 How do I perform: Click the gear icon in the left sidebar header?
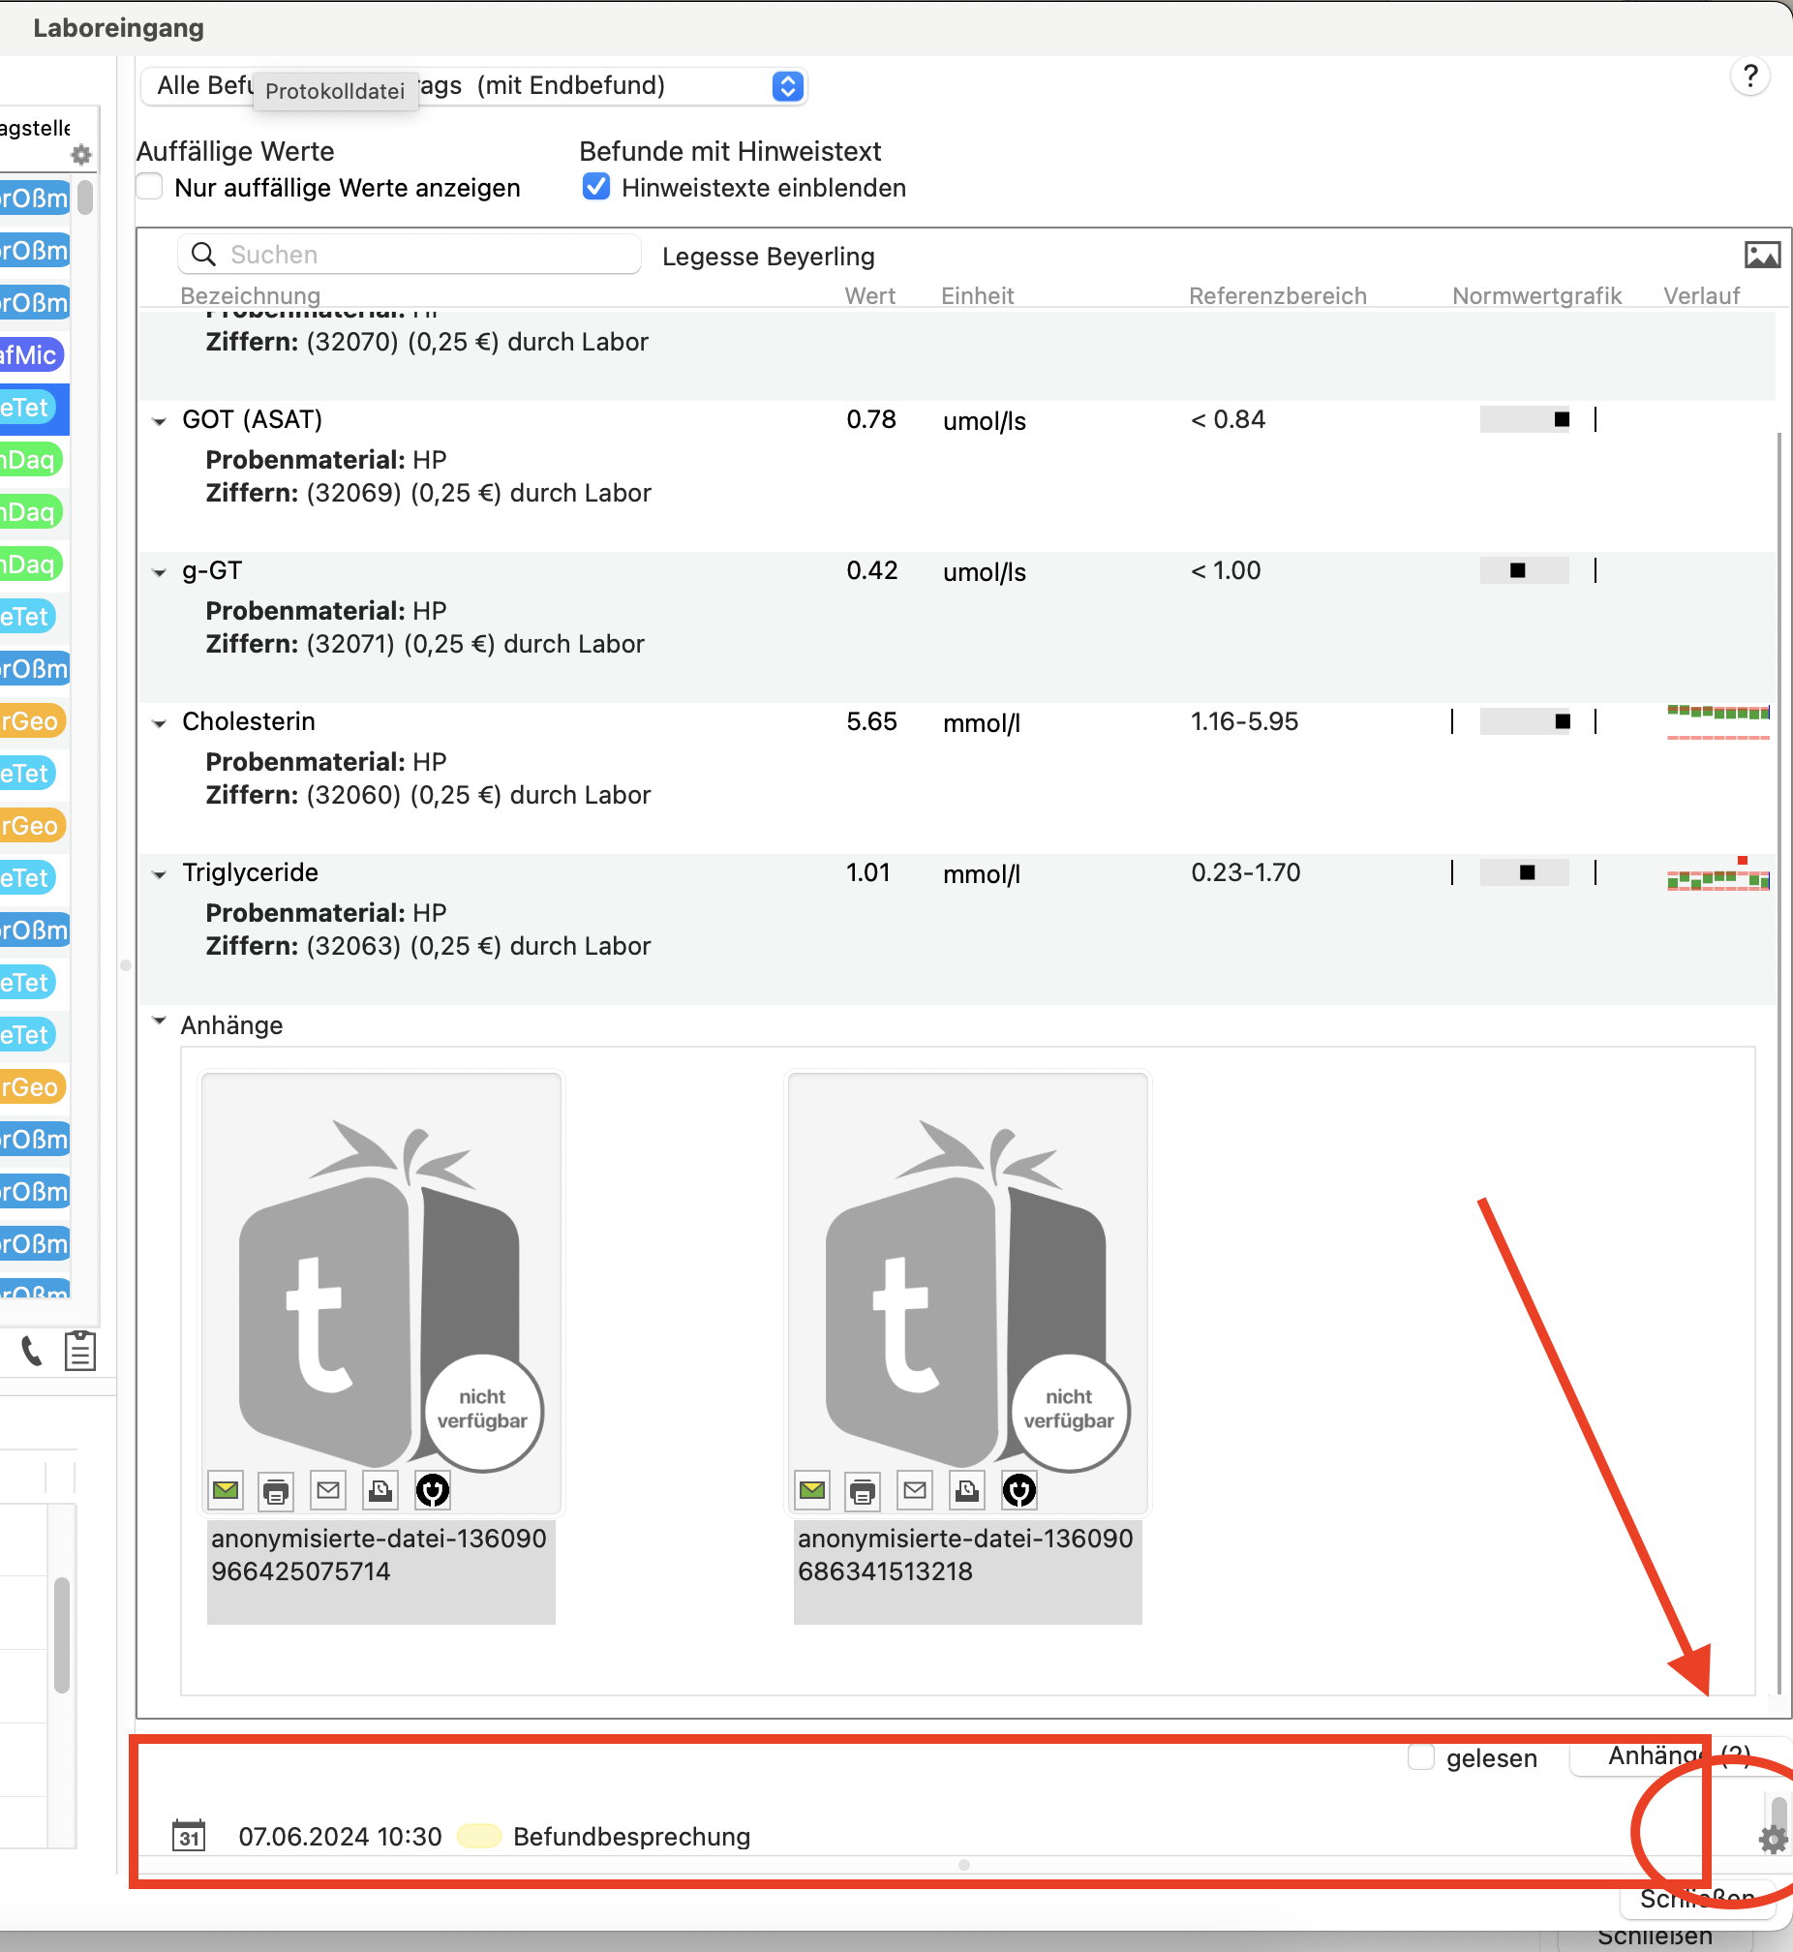click(x=81, y=154)
